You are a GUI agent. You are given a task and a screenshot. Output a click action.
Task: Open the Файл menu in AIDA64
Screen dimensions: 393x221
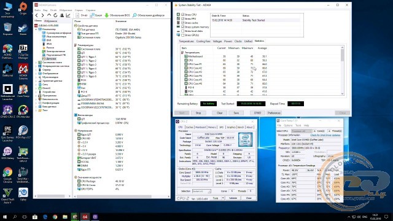pos(37,10)
